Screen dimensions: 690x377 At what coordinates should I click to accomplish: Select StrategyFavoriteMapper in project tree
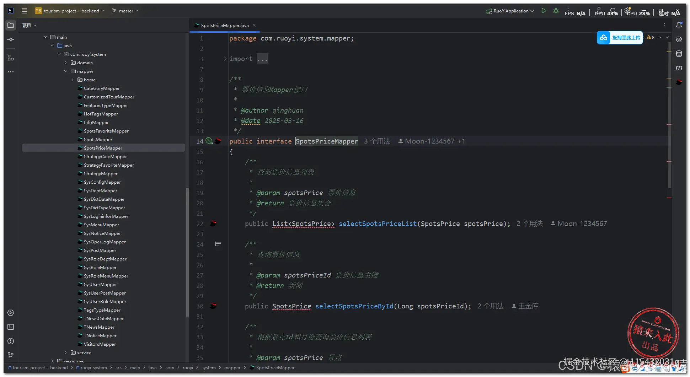(109, 165)
